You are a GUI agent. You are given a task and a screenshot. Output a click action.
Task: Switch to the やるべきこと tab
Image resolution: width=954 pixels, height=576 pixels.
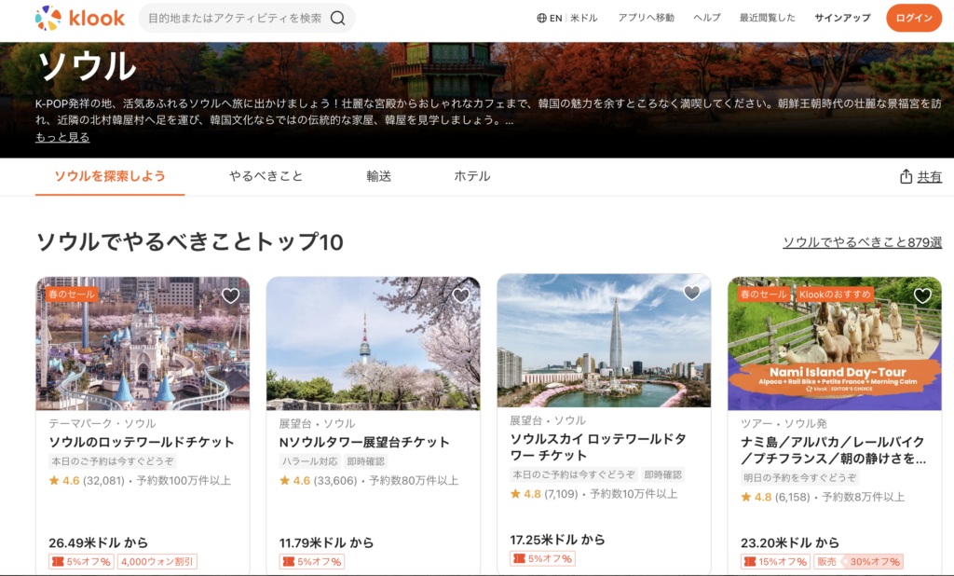coord(266,176)
